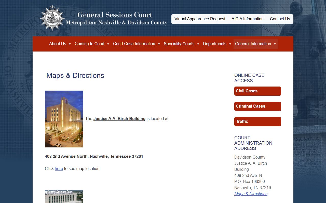Click the second court building photo
Viewport: 326px width, 203px height.
[x=64, y=197]
